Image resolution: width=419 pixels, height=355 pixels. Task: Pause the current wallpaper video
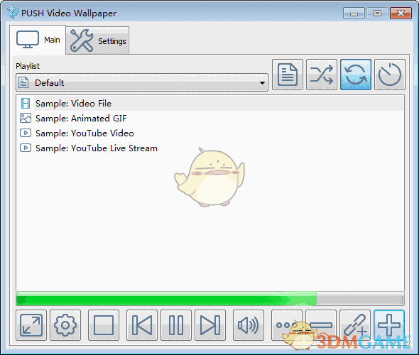pos(176,325)
